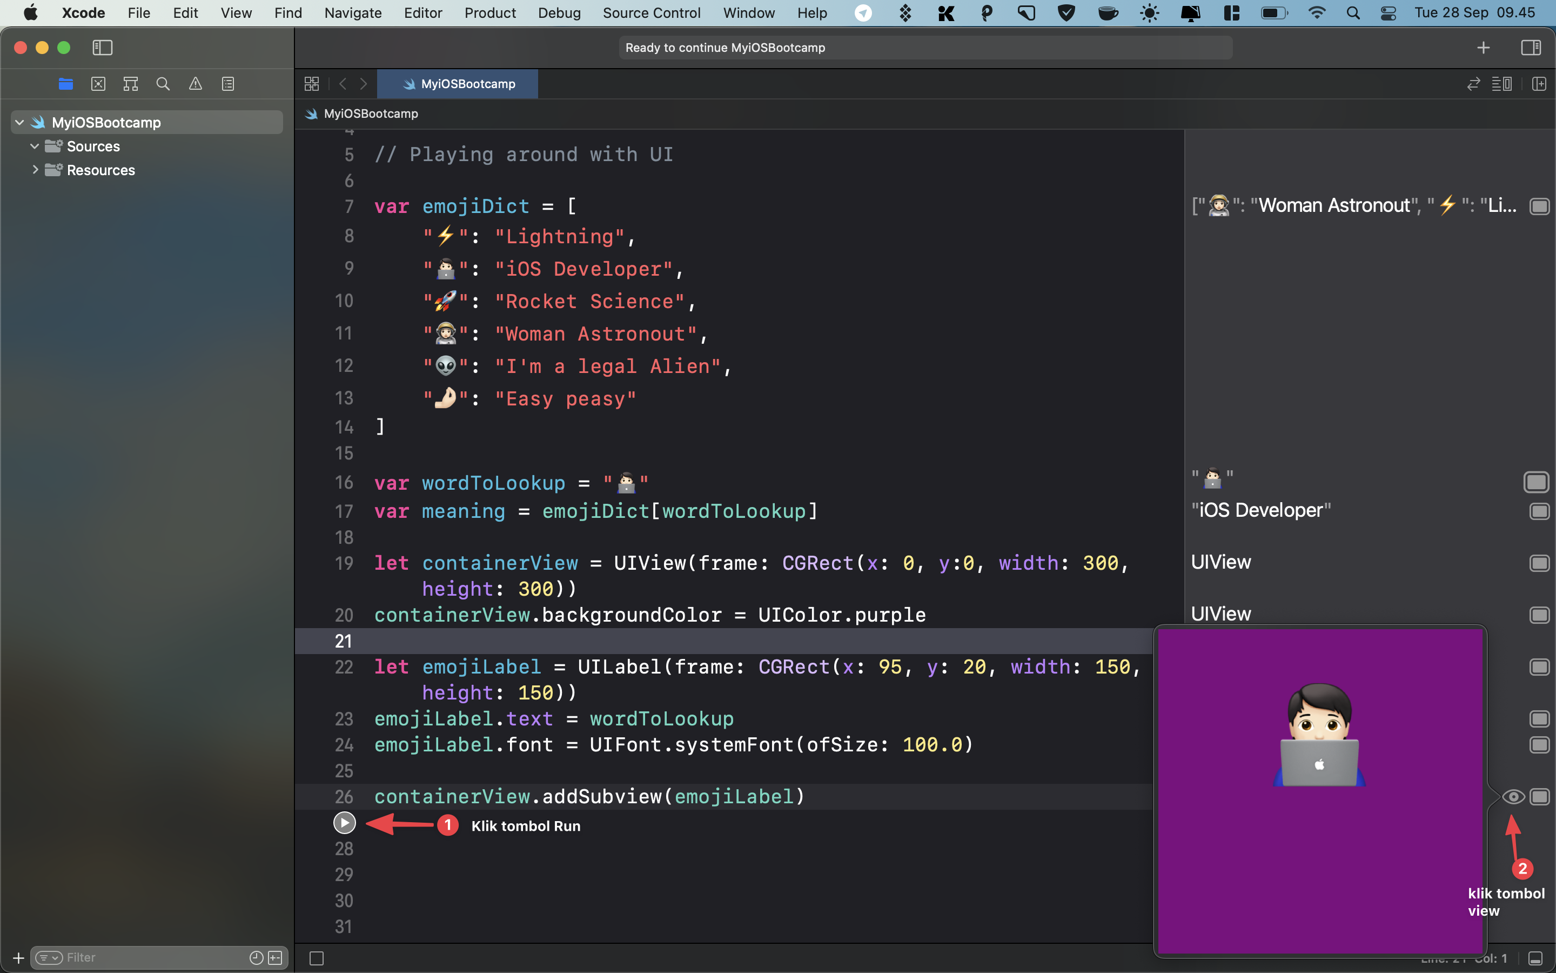Toggle inline result for wordToLookup line 16
This screenshot has height=973, width=1556.
tap(1536, 482)
